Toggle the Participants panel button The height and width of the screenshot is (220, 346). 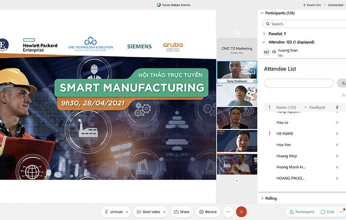tap(302, 212)
